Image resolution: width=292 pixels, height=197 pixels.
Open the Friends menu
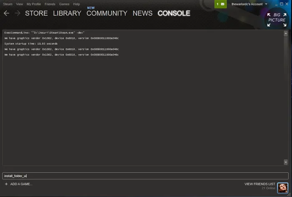click(x=50, y=4)
